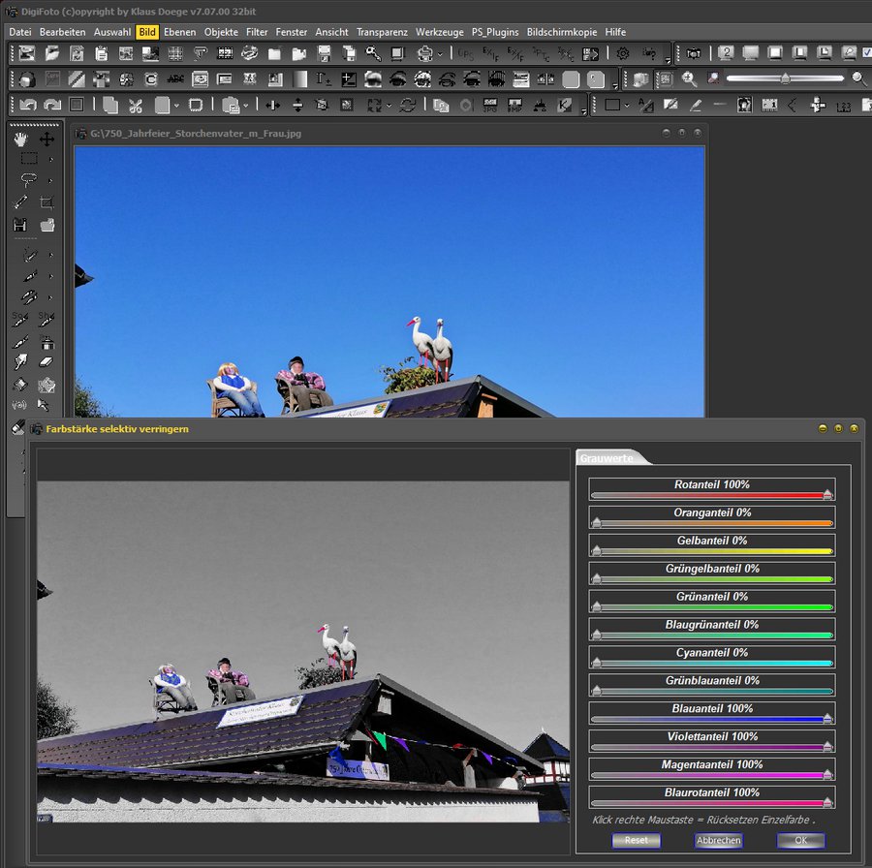Click the undo arrow icon
This screenshot has width=872, height=868.
click(x=27, y=105)
